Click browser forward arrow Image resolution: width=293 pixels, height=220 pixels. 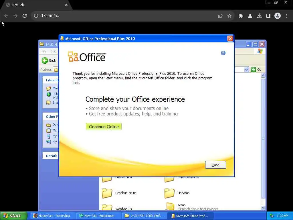[15, 16]
